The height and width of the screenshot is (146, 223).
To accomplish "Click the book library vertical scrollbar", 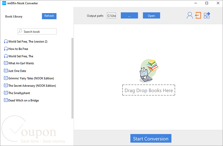I will [x=72, y=78].
